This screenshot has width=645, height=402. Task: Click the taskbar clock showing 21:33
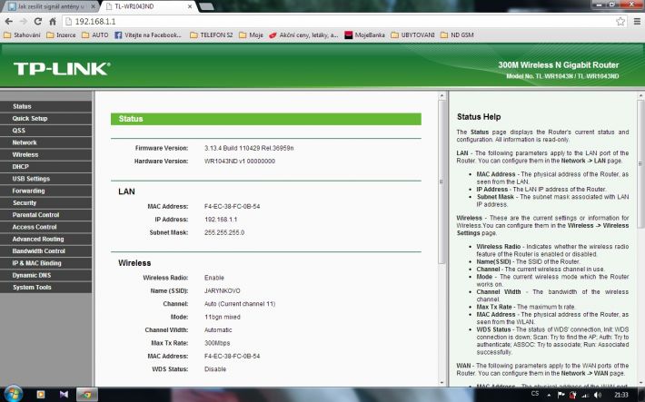(621, 395)
